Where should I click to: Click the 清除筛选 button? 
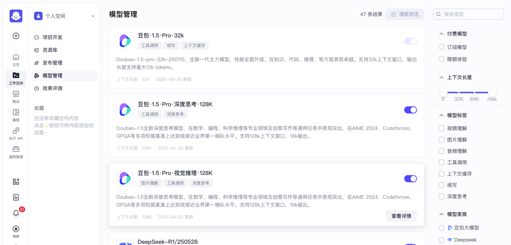pos(405,14)
